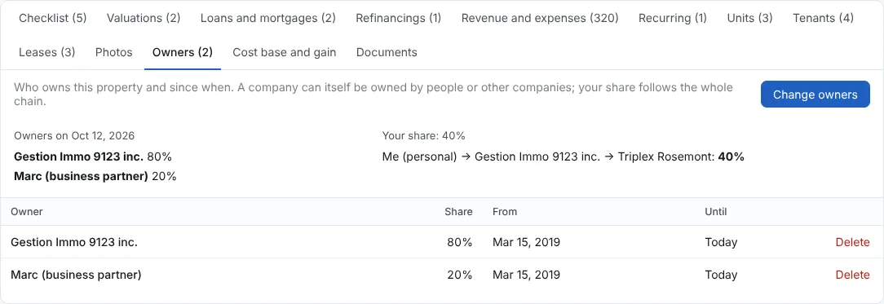Viewport: 884px width, 304px height.
Task: Open Loans and mortgages (2) tab
Action: click(x=267, y=18)
